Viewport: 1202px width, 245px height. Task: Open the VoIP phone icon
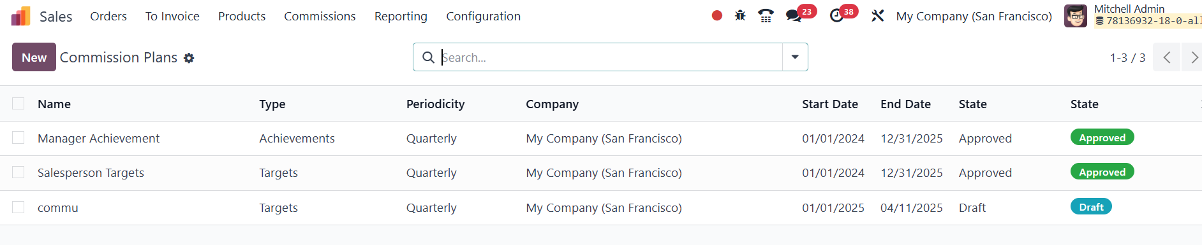pyautogui.click(x=766, y=16)
